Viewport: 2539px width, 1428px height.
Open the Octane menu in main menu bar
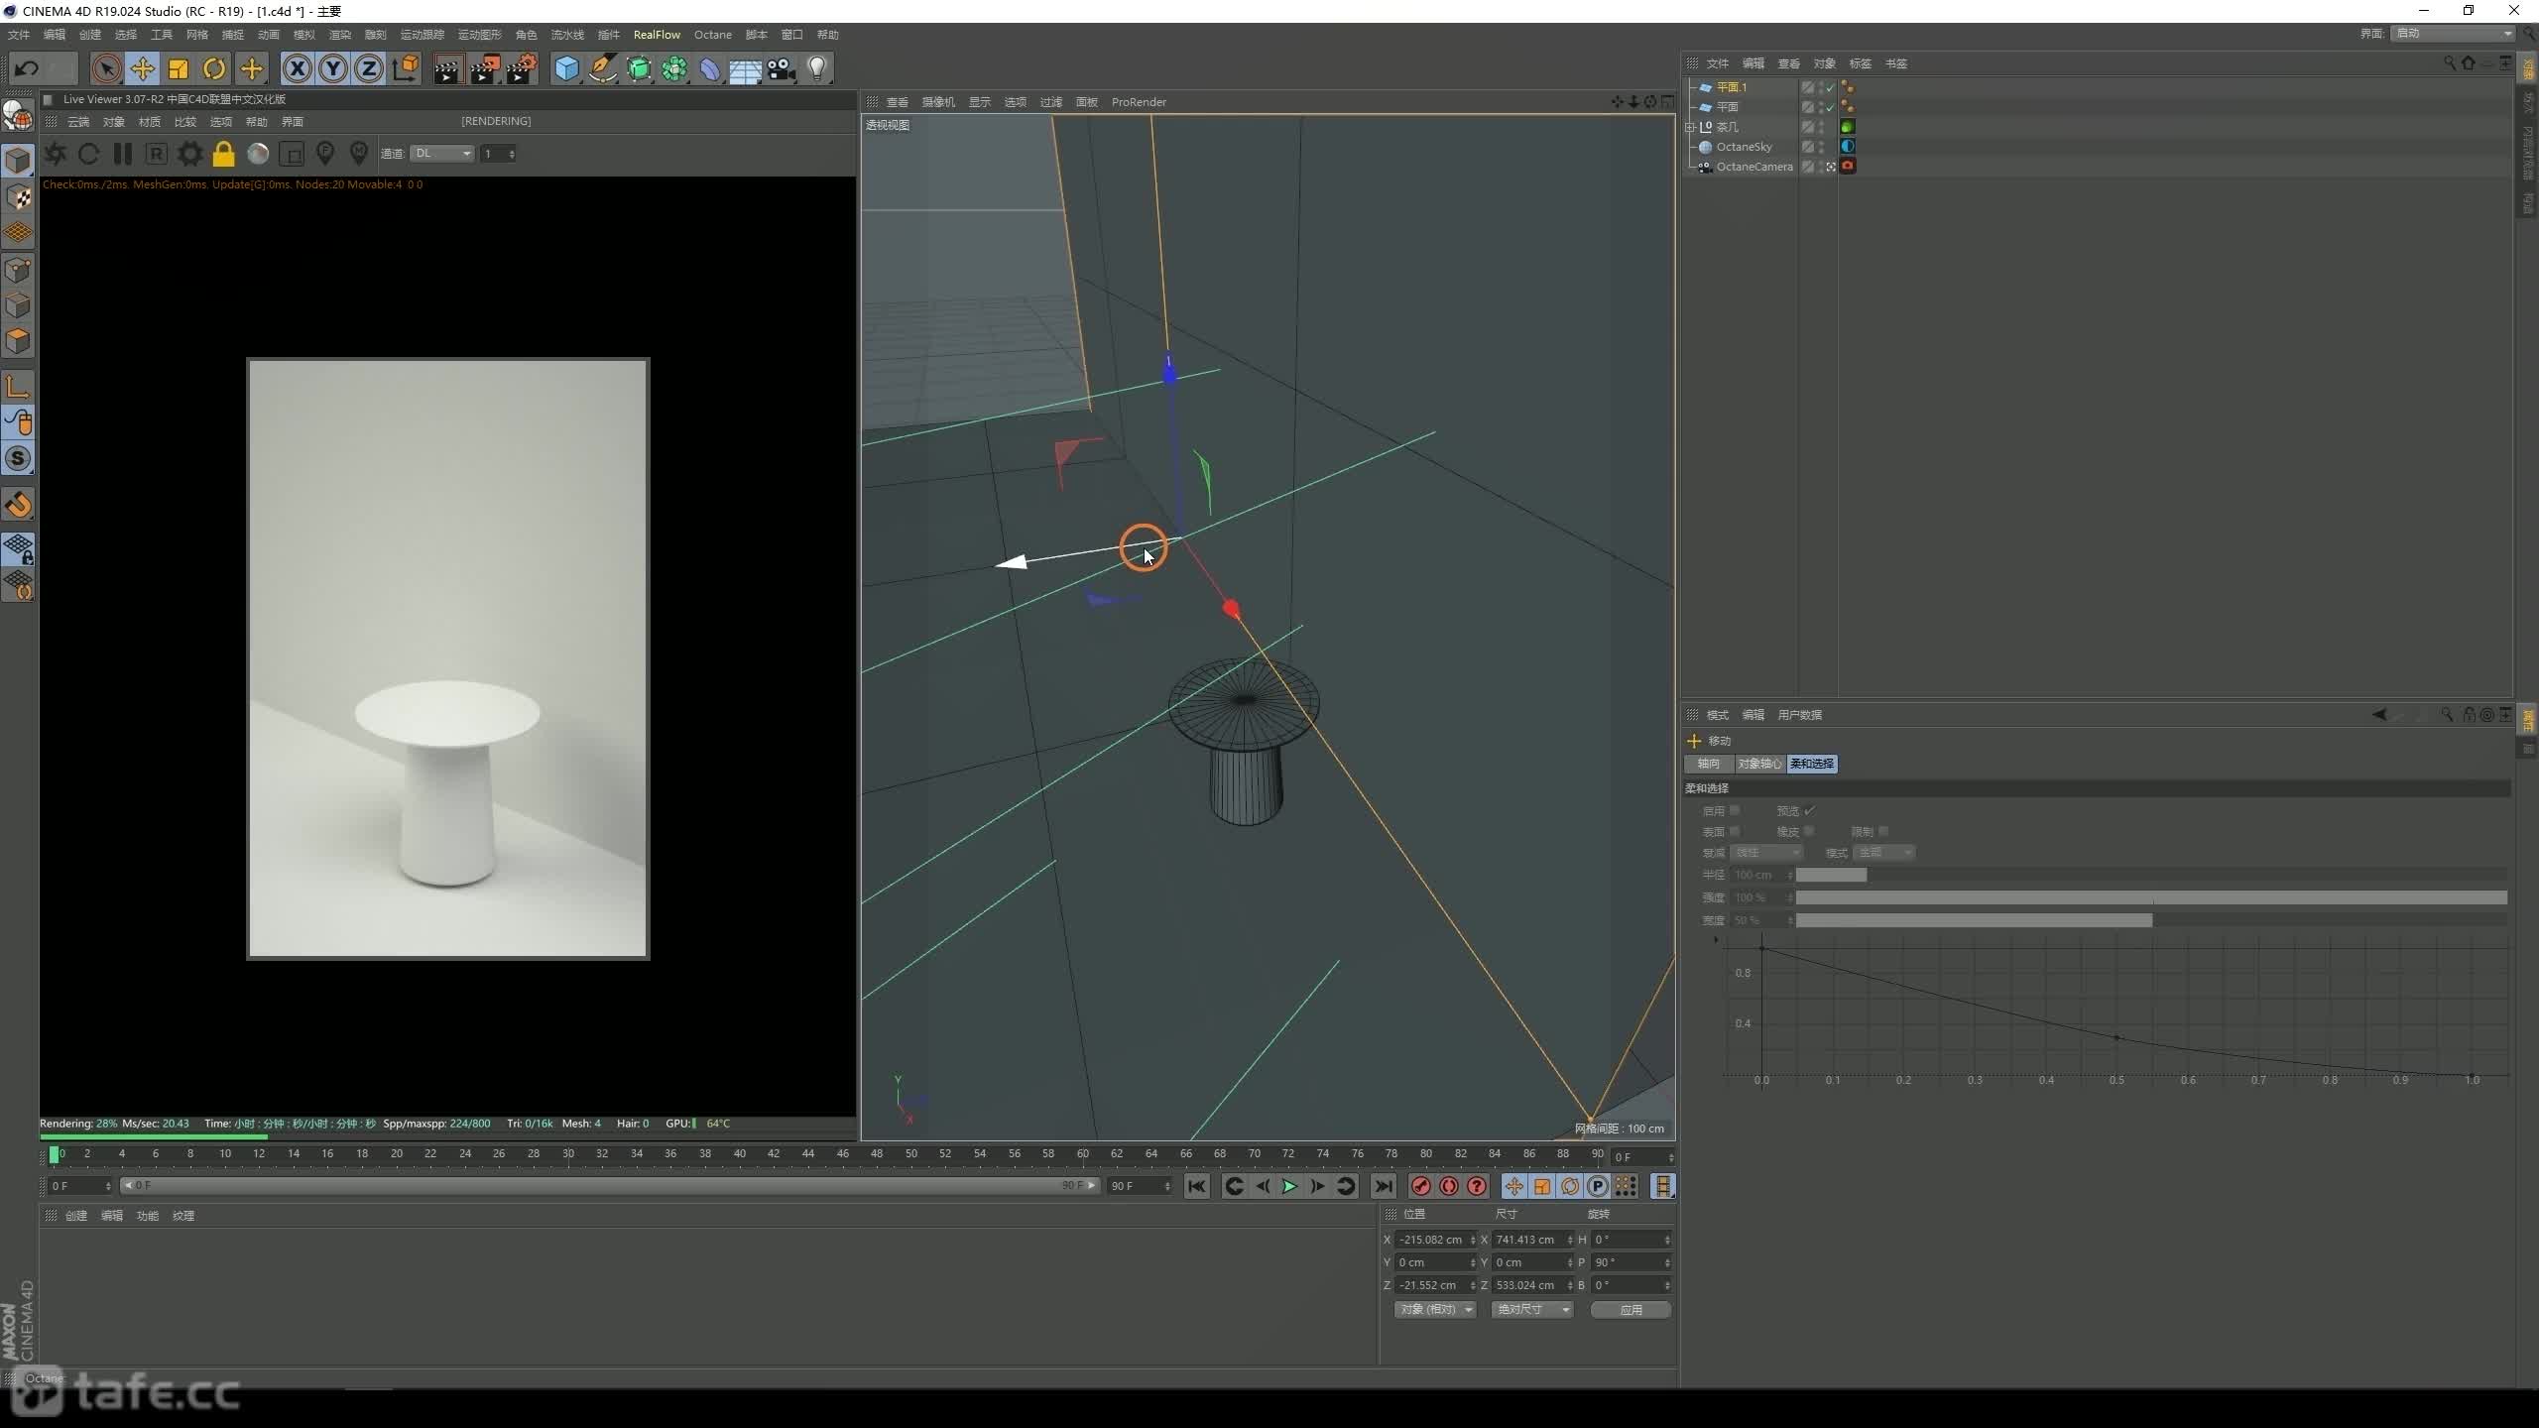[x=712, y=35]
